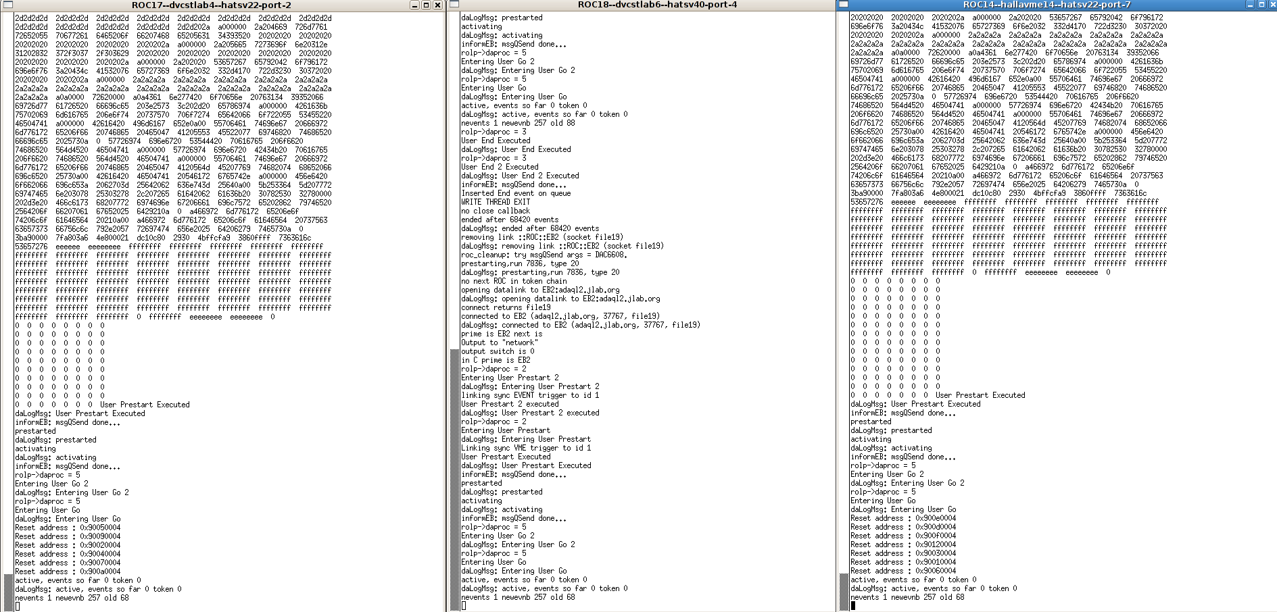Select 'Reset address : 0x90020004' line in ROC17
The image size is (1277, 612).
(x=68, y=545)
